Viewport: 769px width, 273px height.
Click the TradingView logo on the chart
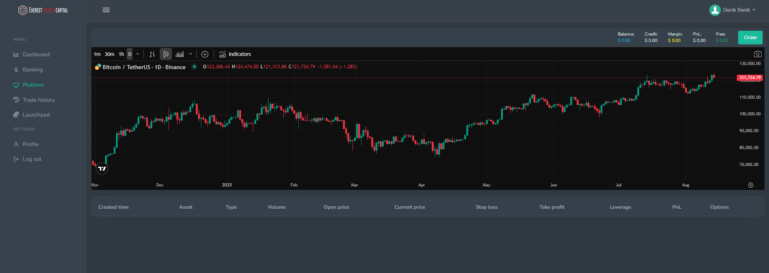pyautogui.click(x=102, y=169)
